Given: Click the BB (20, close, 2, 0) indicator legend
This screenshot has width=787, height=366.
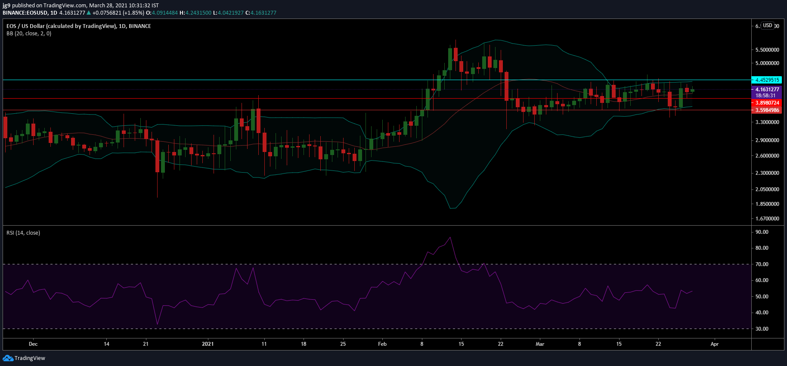Looking at the screenshot, I should (x=29, y=34).
